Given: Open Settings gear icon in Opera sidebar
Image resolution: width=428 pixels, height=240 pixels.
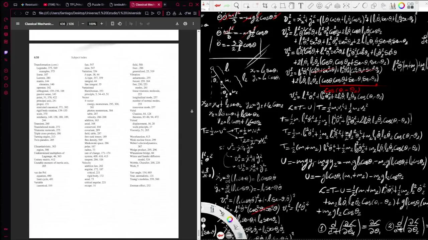Looking at the screenshot, I should coord(6,93).
